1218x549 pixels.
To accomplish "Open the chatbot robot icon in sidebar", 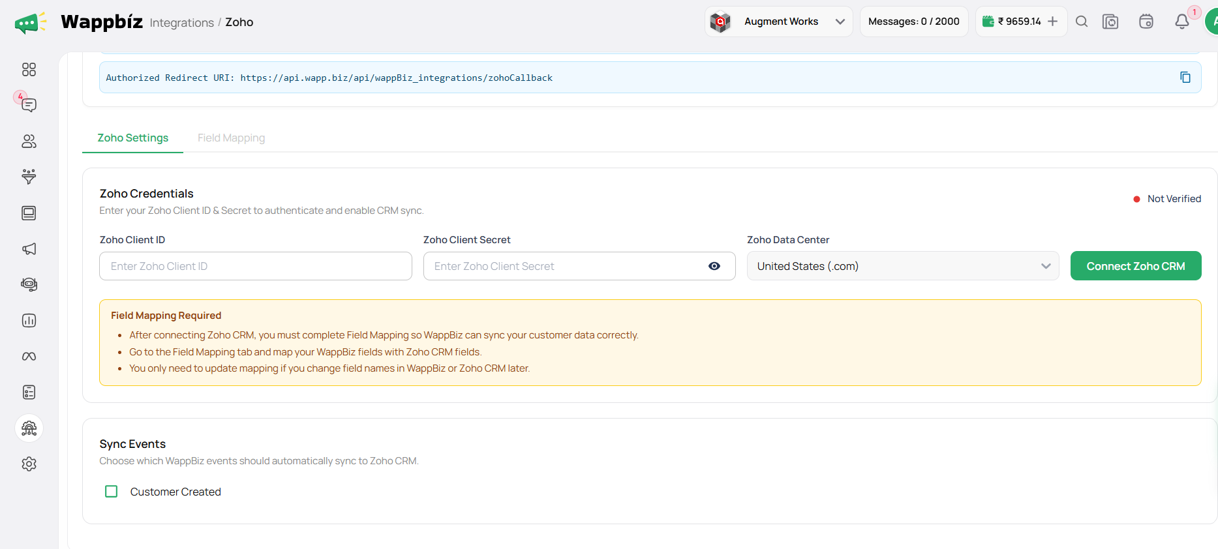I will coord(29,284).
